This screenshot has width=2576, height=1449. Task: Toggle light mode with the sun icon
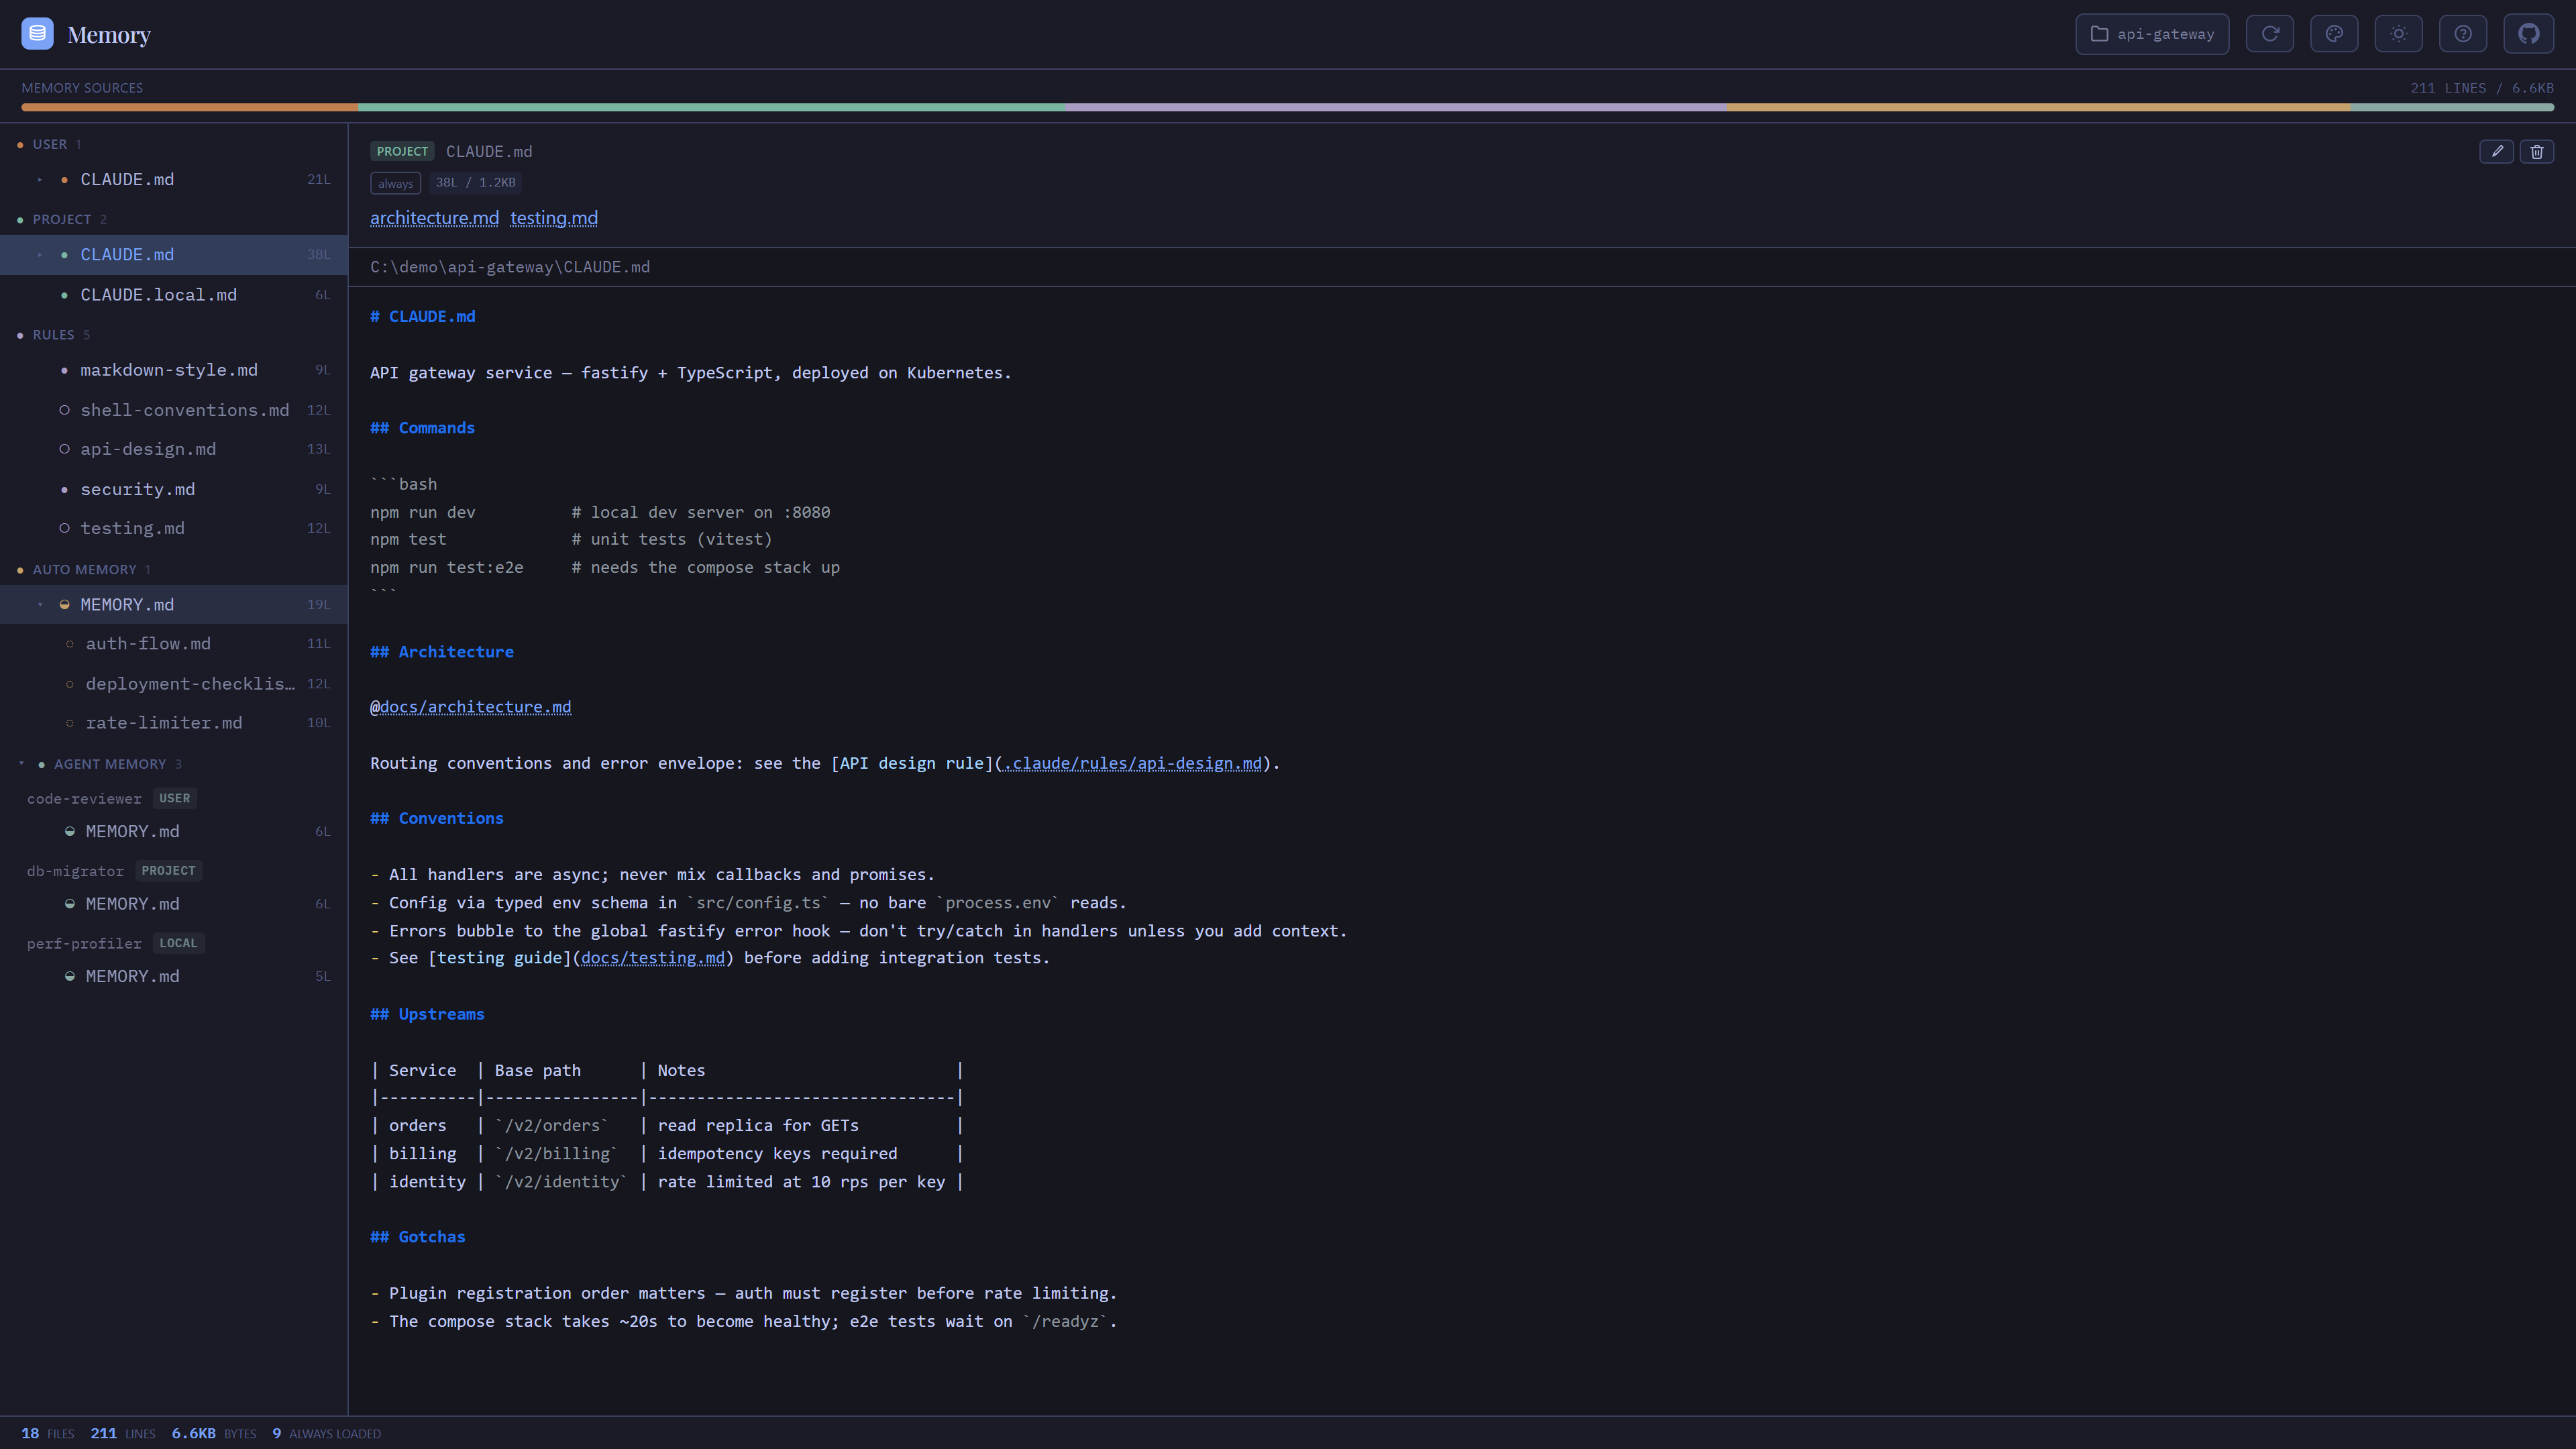(x=2399, y=34)
